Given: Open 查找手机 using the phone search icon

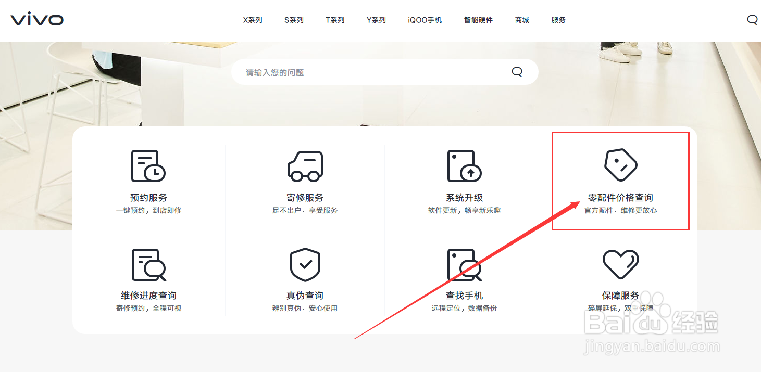Looking at the screenshot, I should coord(464,264).
